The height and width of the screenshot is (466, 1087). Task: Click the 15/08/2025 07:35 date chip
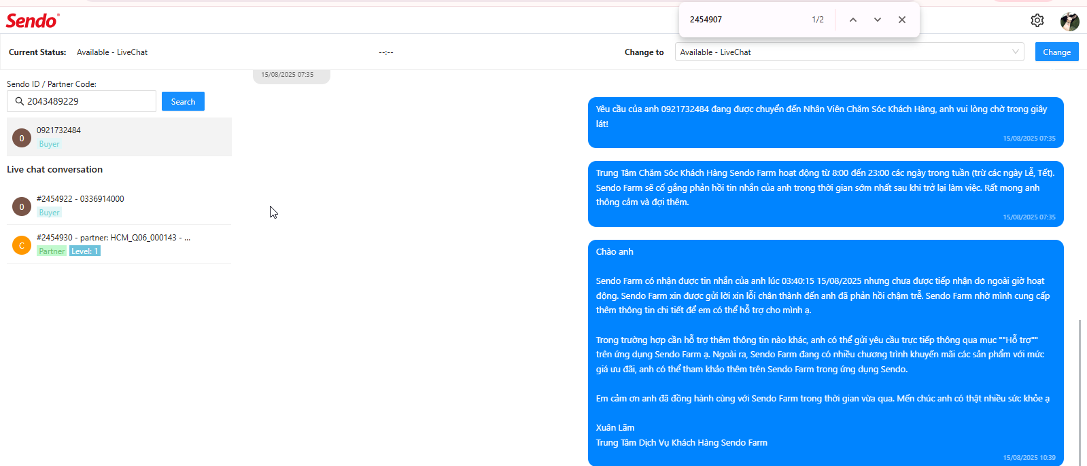click(291, 75)
